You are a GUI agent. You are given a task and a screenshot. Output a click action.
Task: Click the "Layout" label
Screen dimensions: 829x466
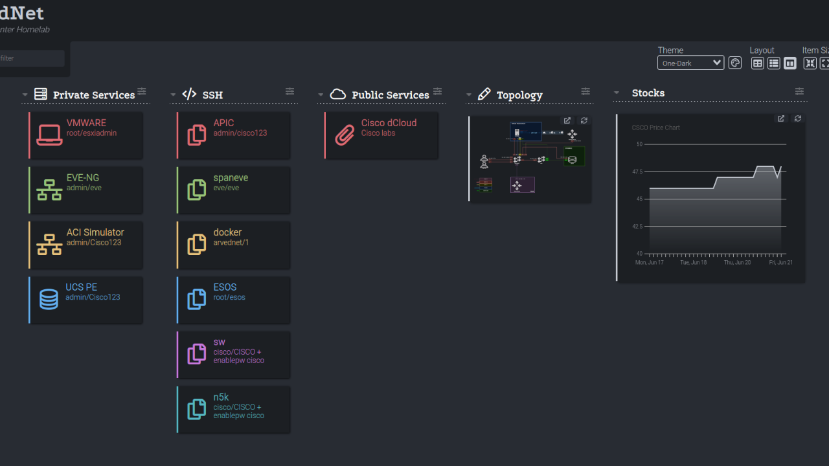(762, 50)
